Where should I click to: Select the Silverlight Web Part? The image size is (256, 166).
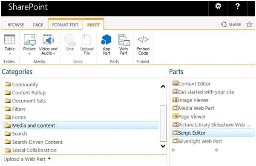197,141
